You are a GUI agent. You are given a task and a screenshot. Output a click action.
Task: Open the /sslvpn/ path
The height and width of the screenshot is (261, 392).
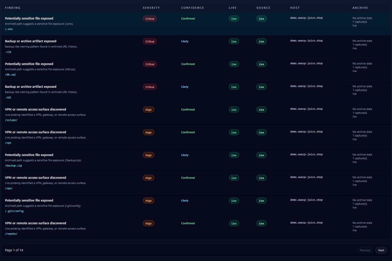(11, 120)
